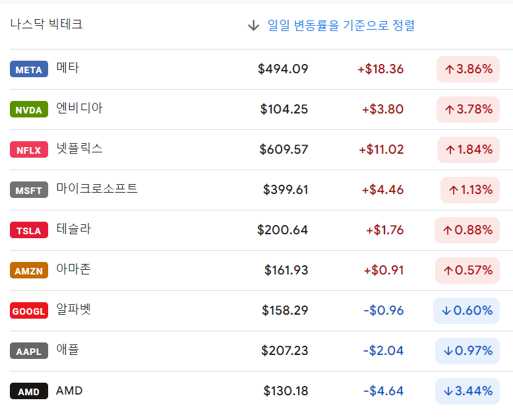Select the -$4.64 change amount
The image size is (513, 417).
pos(384,391)
